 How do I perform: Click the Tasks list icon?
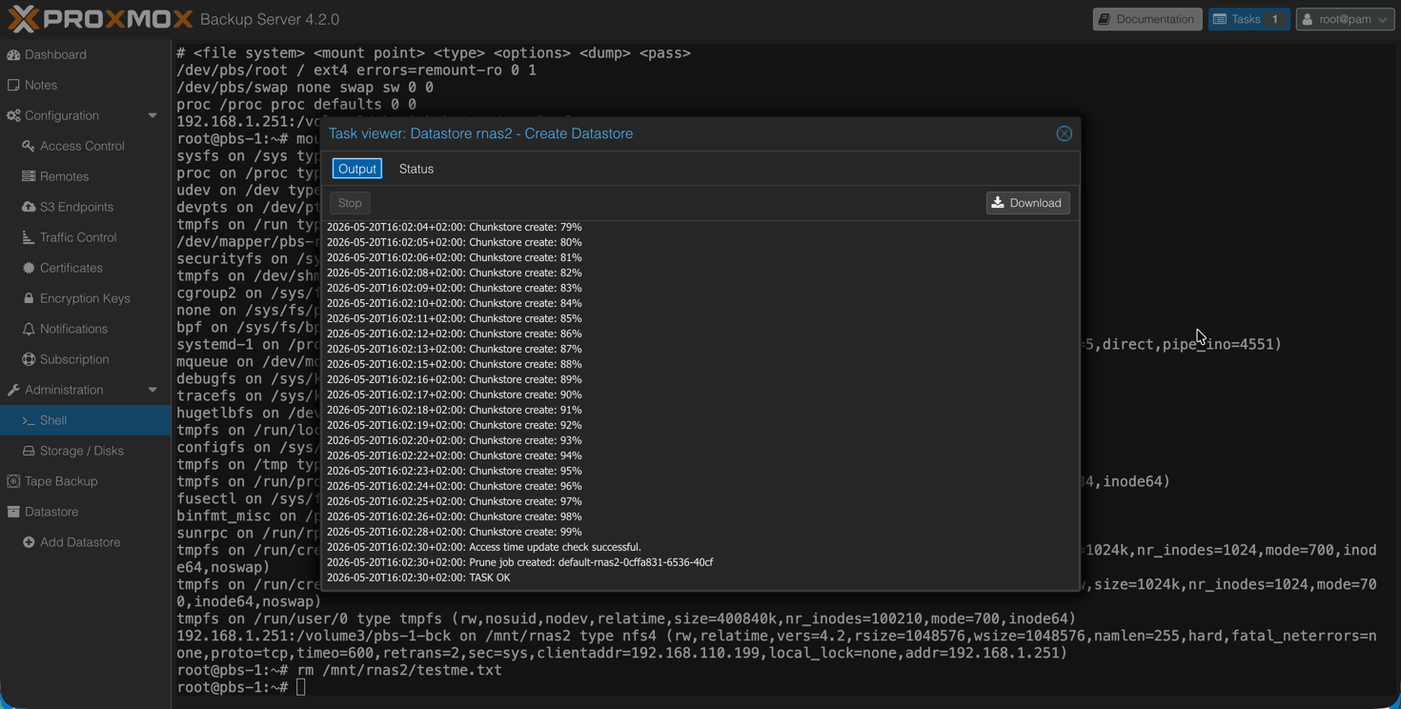coord(1220,19)
